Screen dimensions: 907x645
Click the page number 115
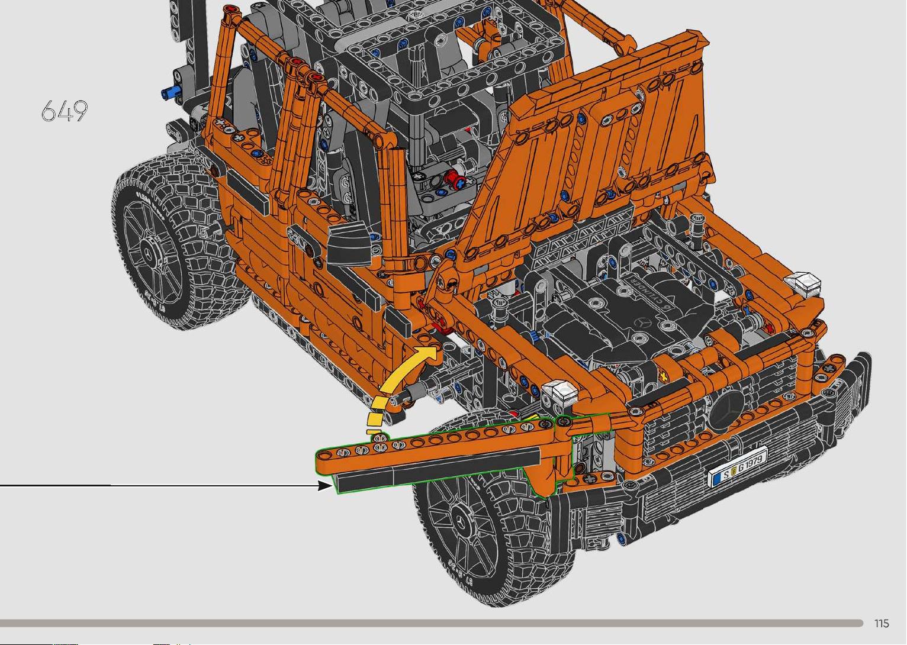click(881, 624)
